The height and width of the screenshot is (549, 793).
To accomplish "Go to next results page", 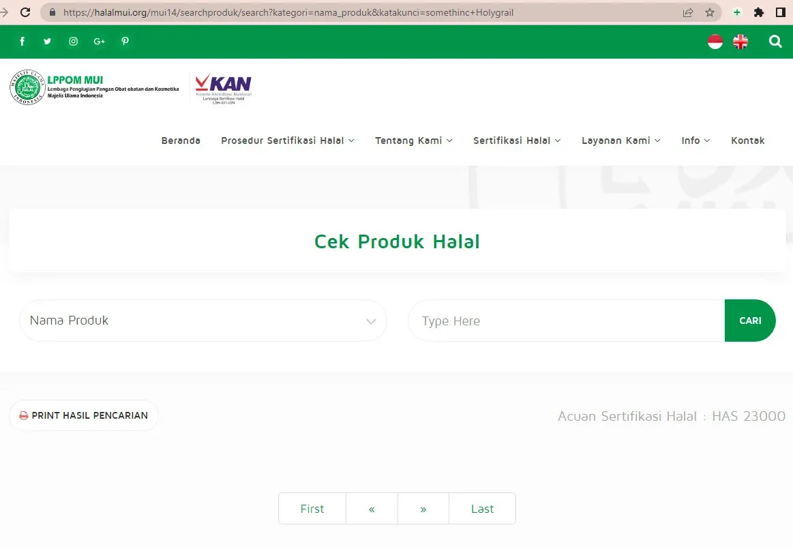I will click(x=423, y=509).
